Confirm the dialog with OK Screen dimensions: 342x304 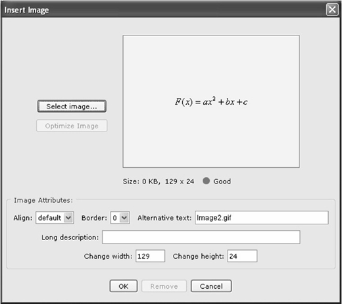[x=124, y=286]
